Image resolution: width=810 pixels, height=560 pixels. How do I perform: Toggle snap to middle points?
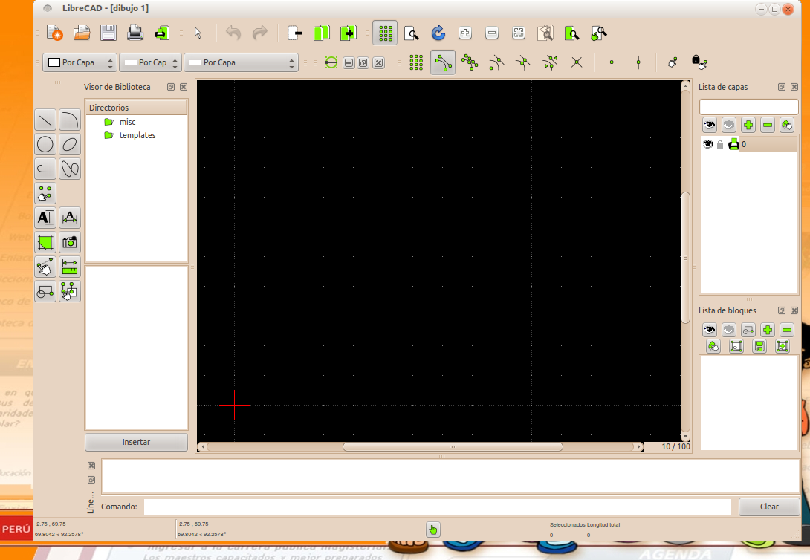pyautogui.click(x=523, y=62)
